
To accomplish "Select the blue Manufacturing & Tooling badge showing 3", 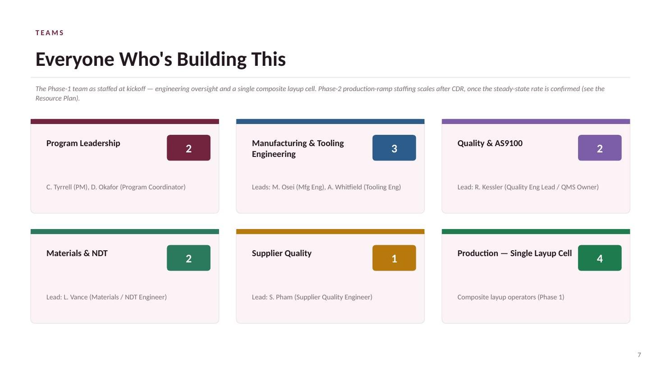I will (394, 148).
